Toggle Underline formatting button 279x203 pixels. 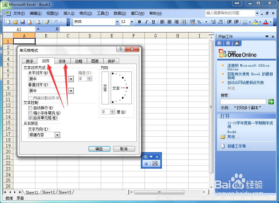(x=153, y=22)
